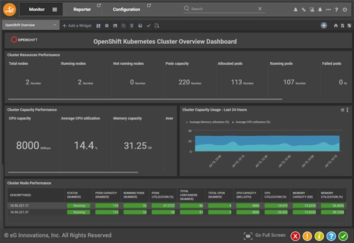The width and height of the screenshot is (354, 243).
Task: Click Running status of node 10.95.227.17
Action: click(79, 206)
